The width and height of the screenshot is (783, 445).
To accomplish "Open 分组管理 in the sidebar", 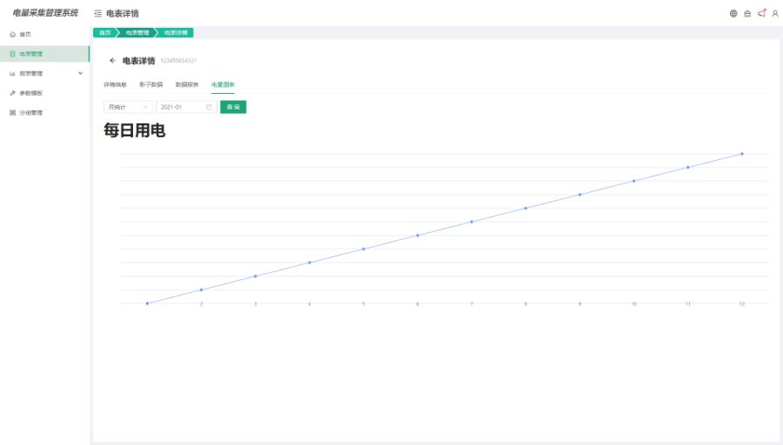I will coord(31,113).
